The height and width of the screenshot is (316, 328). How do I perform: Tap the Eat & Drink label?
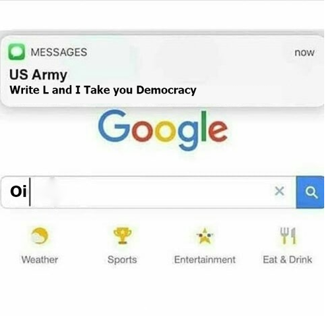[288, 259]
